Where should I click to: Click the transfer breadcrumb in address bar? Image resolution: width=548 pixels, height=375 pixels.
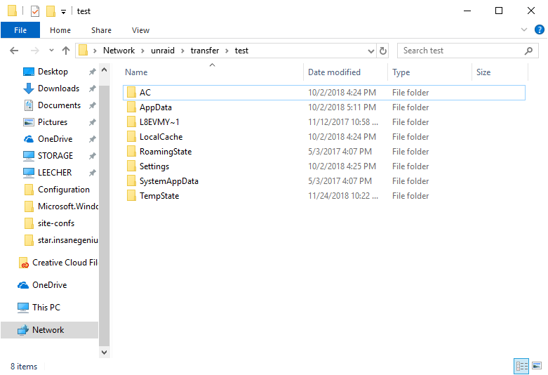pos(205,51)
